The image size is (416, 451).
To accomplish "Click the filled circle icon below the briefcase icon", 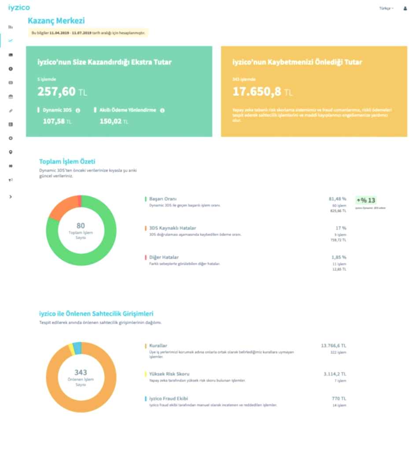I will (11, 69).
